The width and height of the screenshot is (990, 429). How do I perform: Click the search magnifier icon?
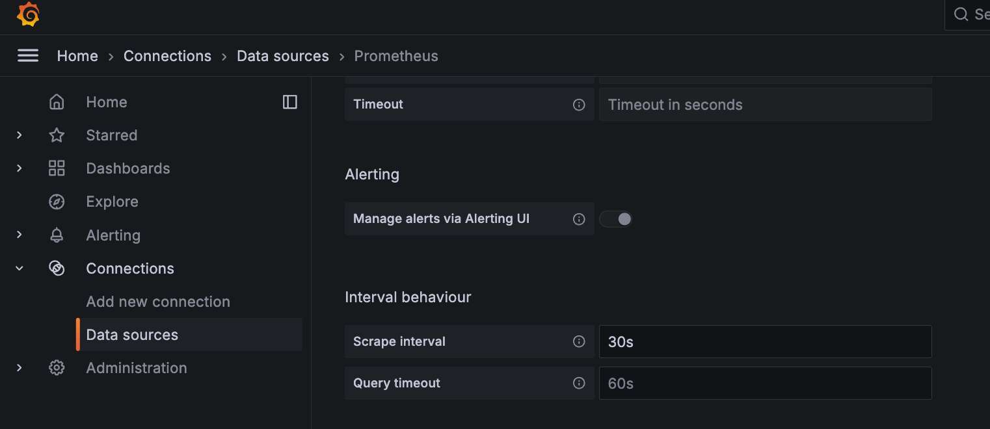(x=961, y=14)
